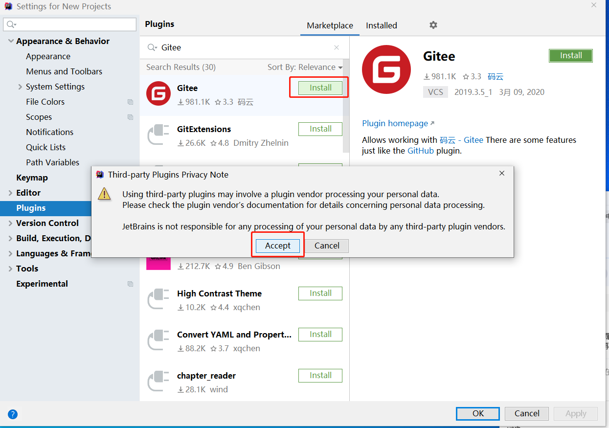Image resolution: width=609 pixels, height=428 pixels.
Task: Expand Languages & Frameworks section
Action: [11, 253]
